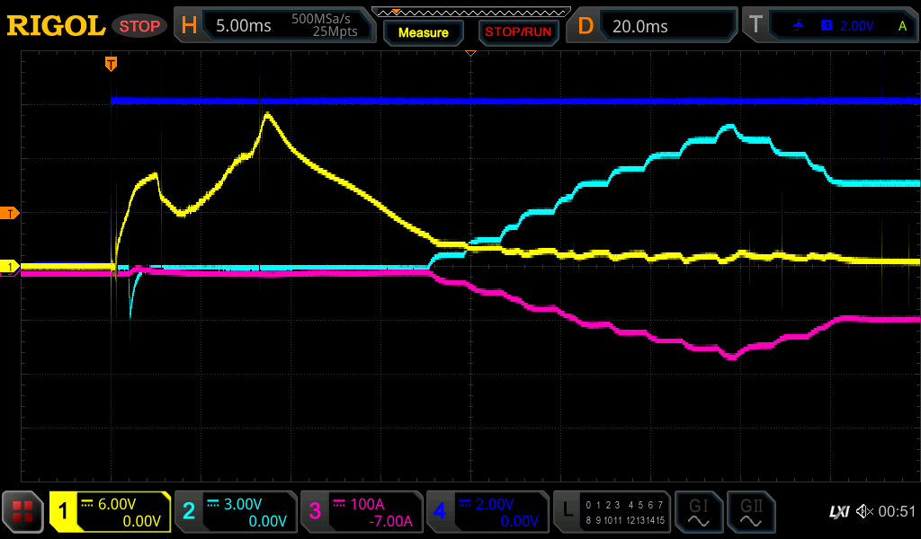The height and width of the screenshot is (539, 921).
Task: Open delay D 20.0ms settings
Action: pos(653,26)
